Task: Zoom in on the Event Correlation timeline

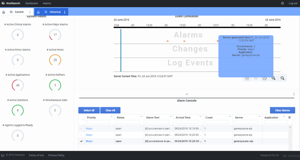Action: (273, 78)
